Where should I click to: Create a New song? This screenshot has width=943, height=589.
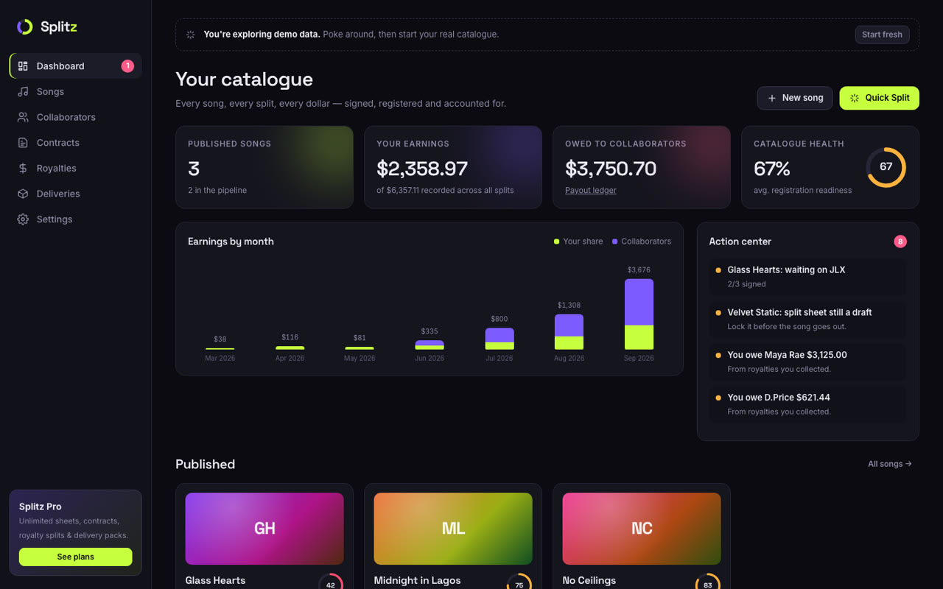point(795,98)
